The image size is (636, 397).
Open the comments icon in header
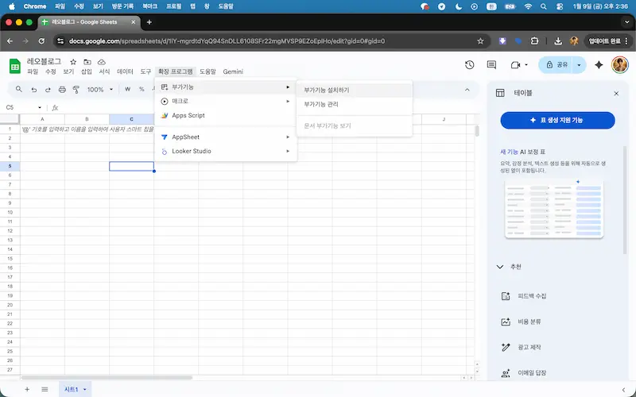[x=491, y=65]
